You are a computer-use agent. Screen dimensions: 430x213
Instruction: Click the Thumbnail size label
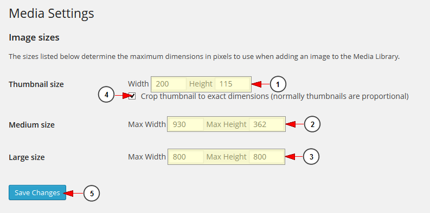pyautogui.click(x=36, y=84)
